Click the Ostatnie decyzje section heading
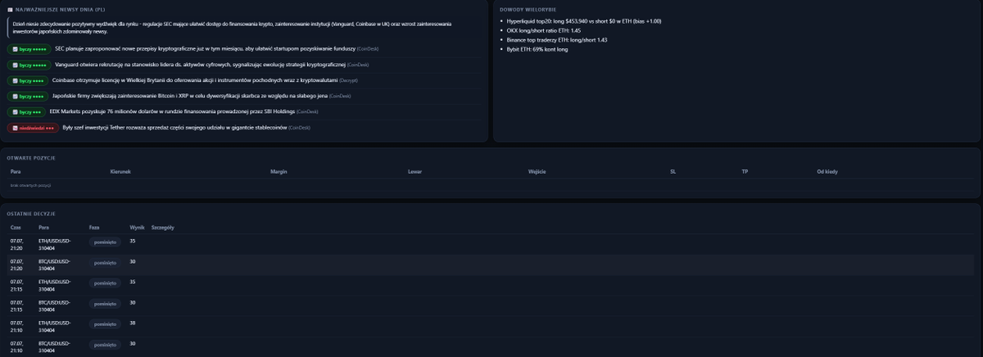The image size is (983, 357). coord(30,213)
